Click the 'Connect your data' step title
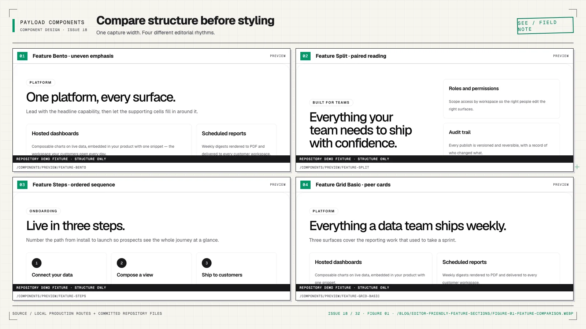This screenshot has width=586, height=329. click(x=52, y=275)
